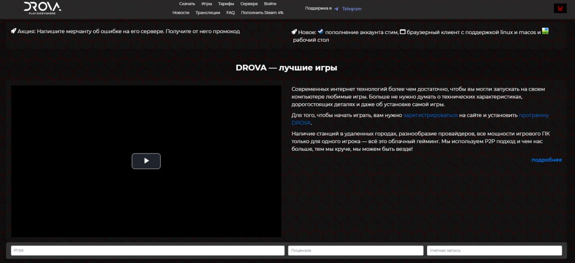This screenshot has width=575, height=263.
Task: Click the rocket icon next to Новое
Action: click(294, 31)
